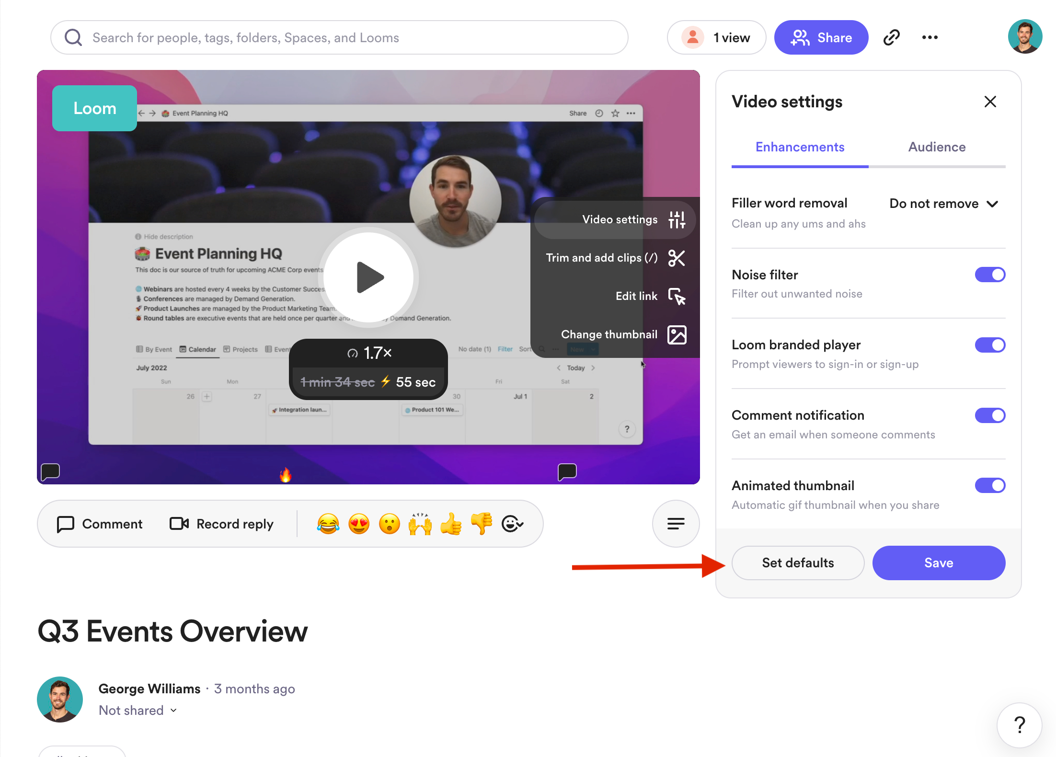
Task: Click the Q3 Events Overview title
Action: click(172, 631)
